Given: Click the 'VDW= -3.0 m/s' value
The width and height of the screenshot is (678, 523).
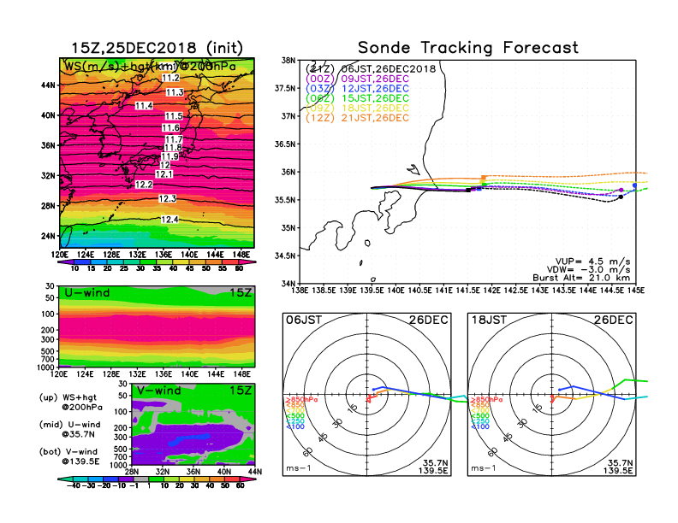Looking at the screenshot, I should [588, 270].
